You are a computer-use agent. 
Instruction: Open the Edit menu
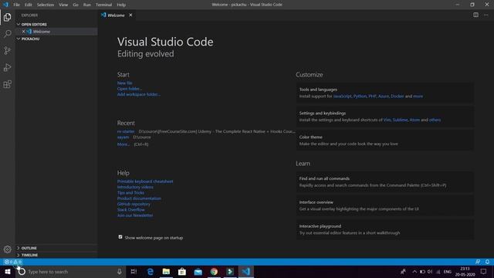(x=29, y=5)
